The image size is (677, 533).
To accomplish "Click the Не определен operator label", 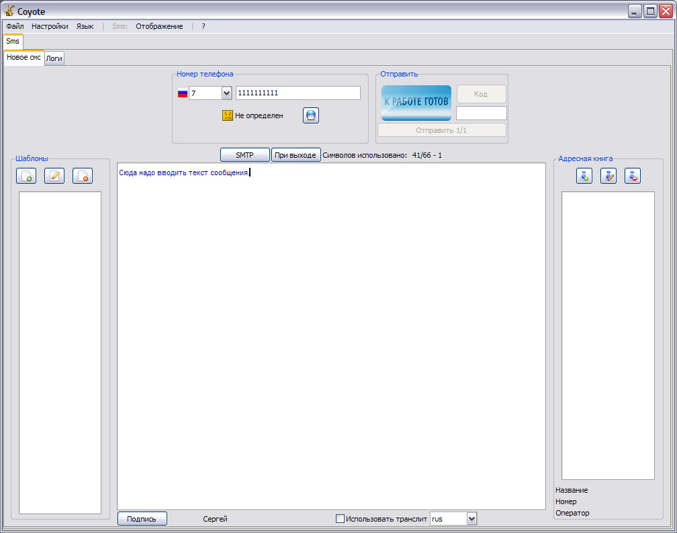I will tap(259, 115).
